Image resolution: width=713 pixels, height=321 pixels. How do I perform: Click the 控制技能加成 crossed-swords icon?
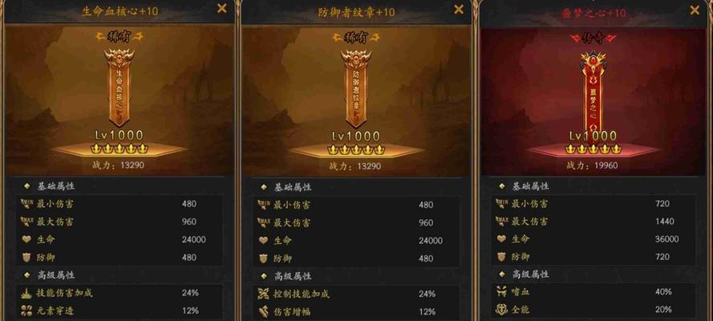tap(264, 295)
